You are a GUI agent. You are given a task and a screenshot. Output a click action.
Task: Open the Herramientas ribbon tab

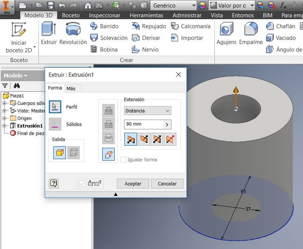tap(147, 15)
